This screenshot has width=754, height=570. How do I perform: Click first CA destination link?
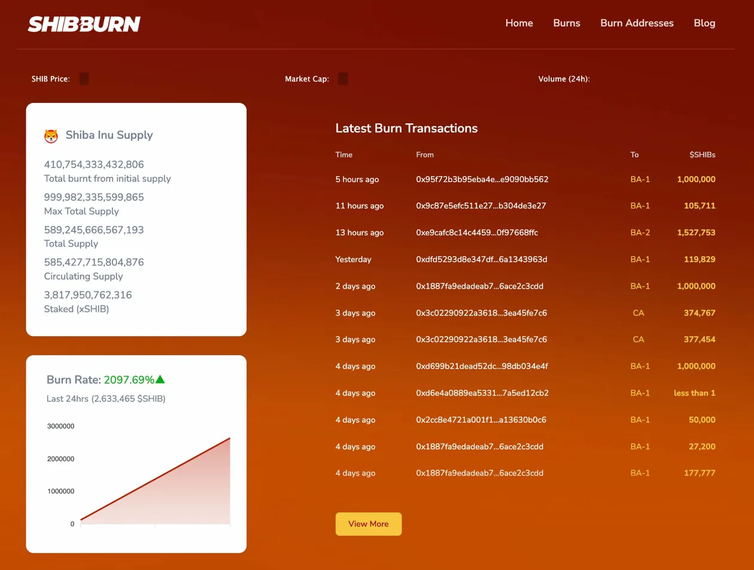[x=639, y=313]
